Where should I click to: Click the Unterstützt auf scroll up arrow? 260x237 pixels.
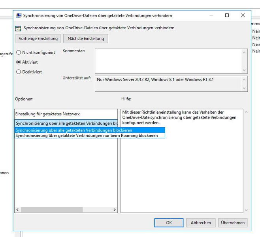click(244, 80)
